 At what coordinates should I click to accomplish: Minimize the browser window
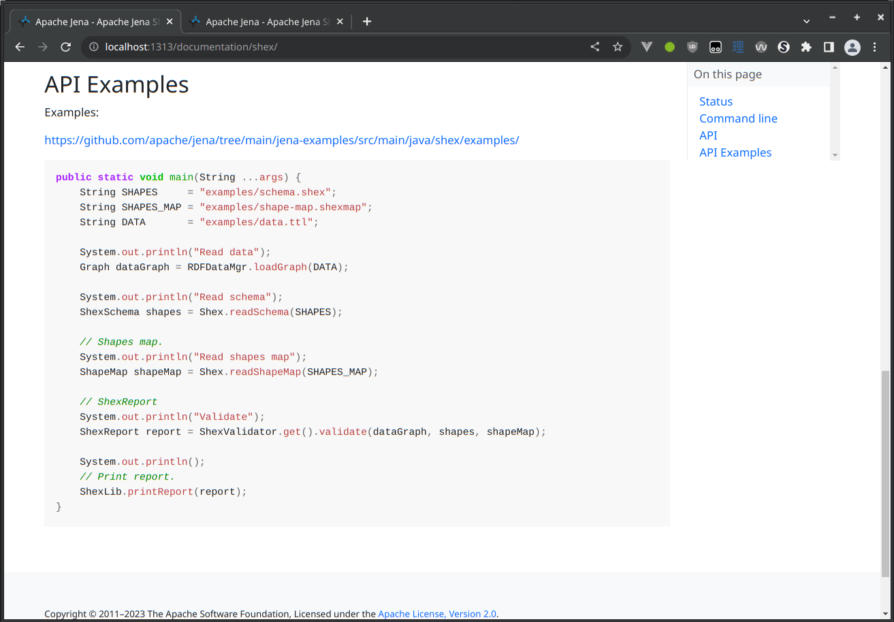coord(832,17)
